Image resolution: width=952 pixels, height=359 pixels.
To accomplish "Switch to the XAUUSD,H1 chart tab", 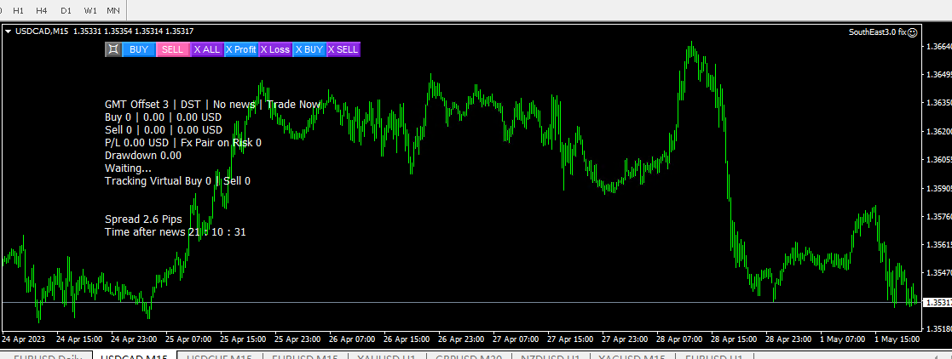I will pyautogui.click(x=387, y=356).
